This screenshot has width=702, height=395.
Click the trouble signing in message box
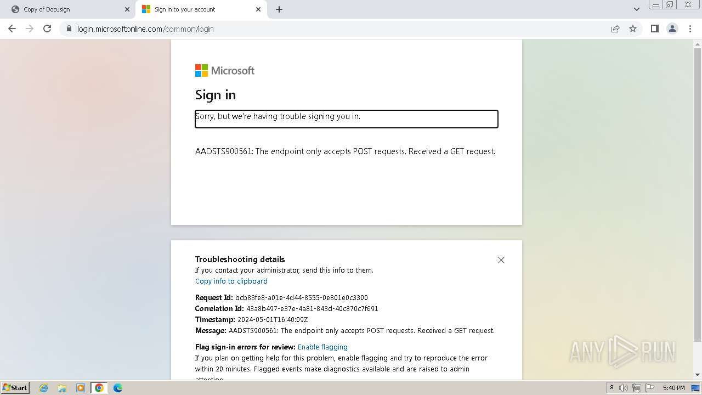pyautogui.click(x=347, y=119)
